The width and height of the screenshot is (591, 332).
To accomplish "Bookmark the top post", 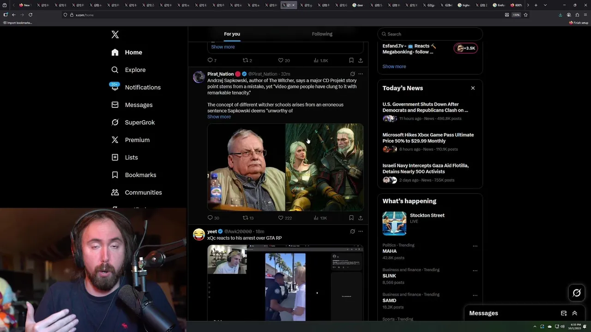I will coord(351,60).
